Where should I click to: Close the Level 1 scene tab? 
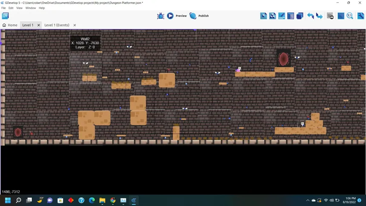[39, 25]
